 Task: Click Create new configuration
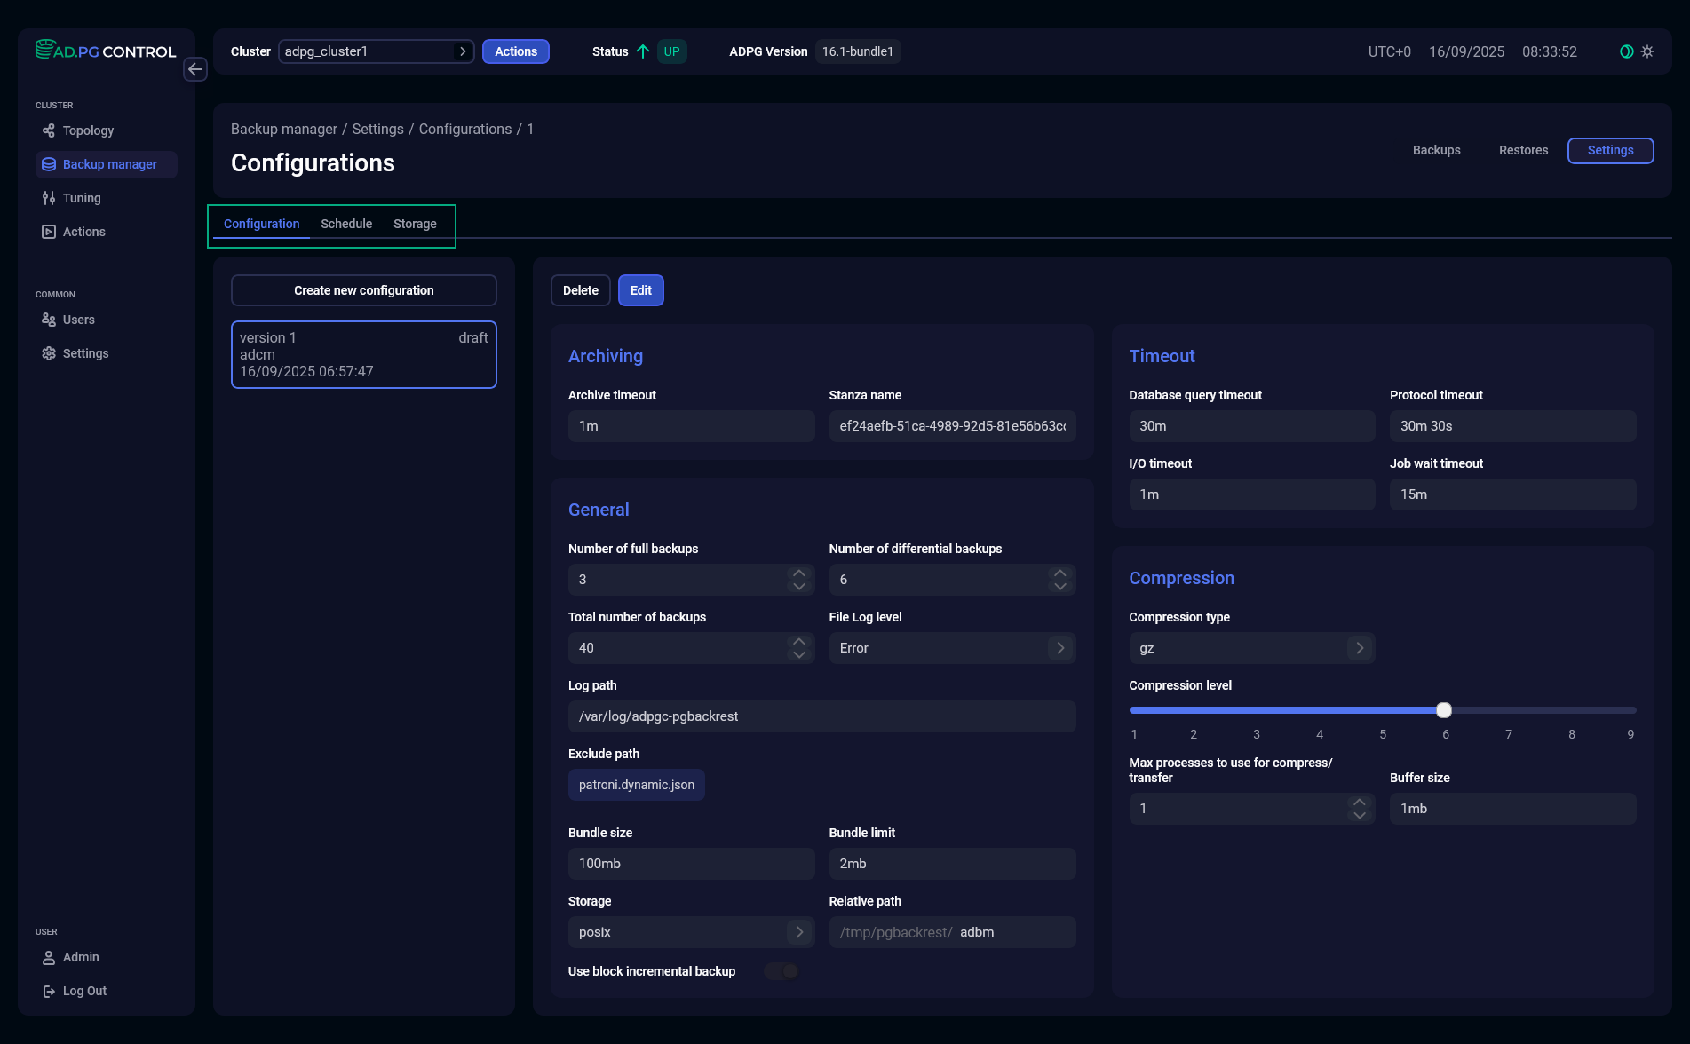click(363, 290)
